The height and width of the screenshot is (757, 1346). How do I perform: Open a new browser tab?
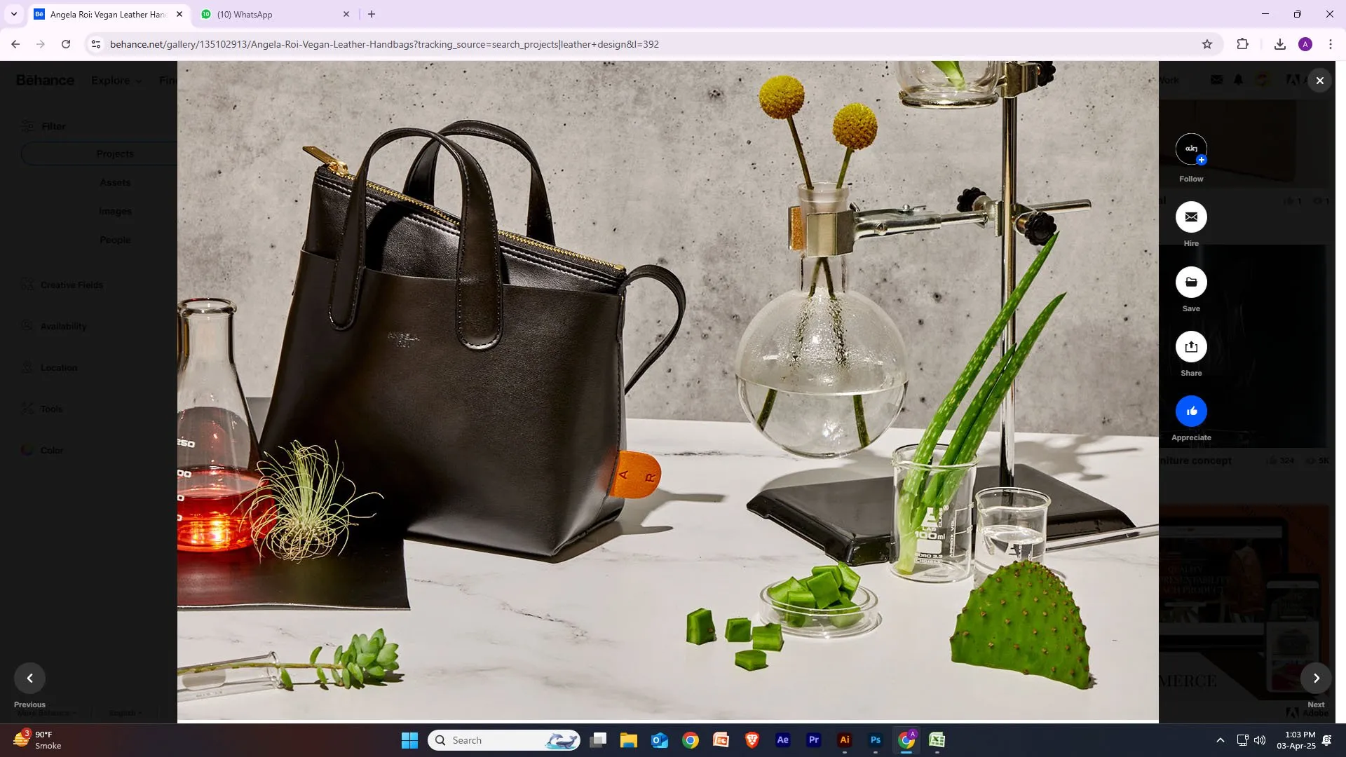click(x=372, y=14)
